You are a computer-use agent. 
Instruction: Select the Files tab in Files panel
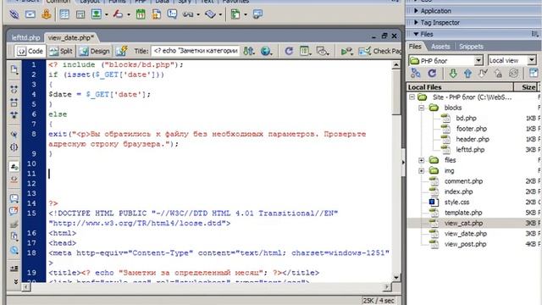pos(415,47)
